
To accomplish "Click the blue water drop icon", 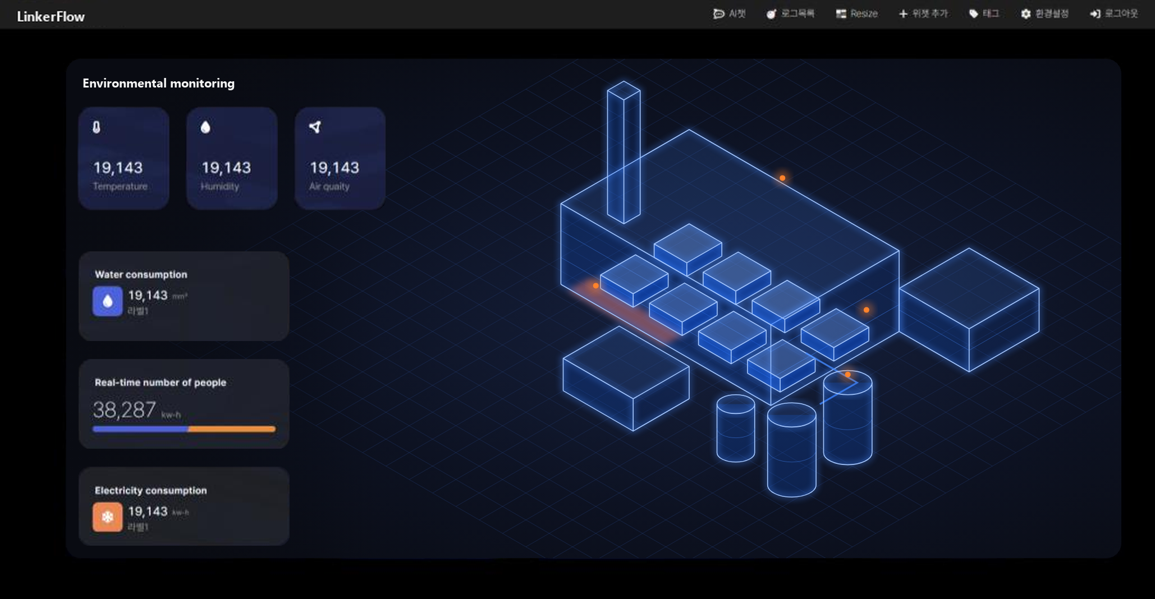I will point(108,301).
